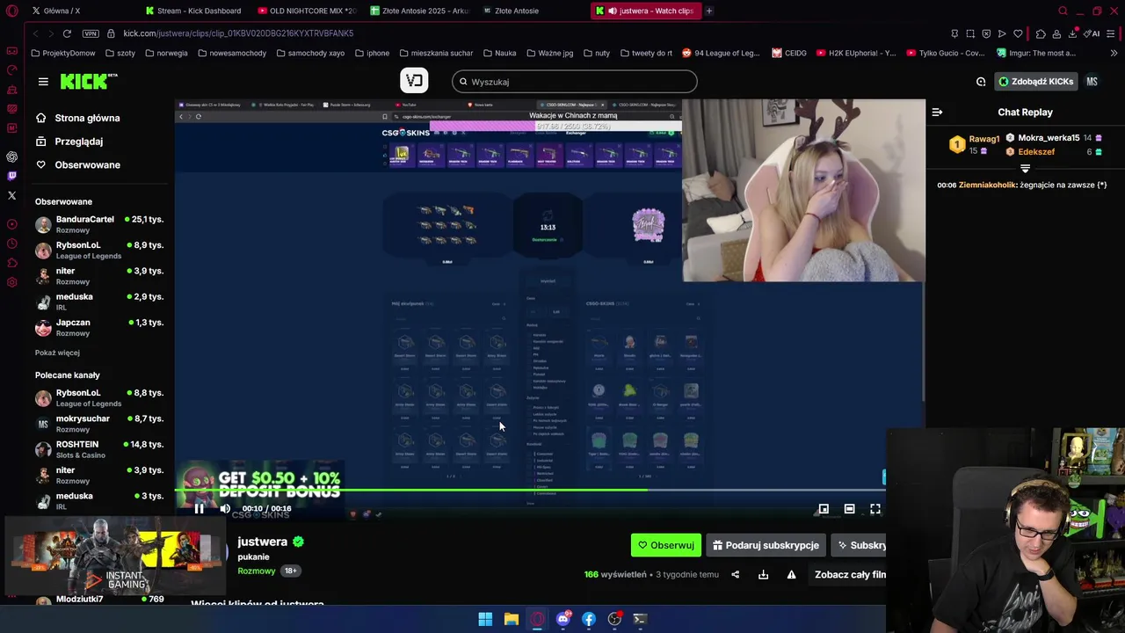Open norwegia bookmark folder
1125x633 pixels.
[x=166, y=53]
